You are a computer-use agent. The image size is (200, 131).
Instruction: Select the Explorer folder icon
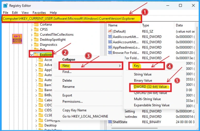[36, 54]
